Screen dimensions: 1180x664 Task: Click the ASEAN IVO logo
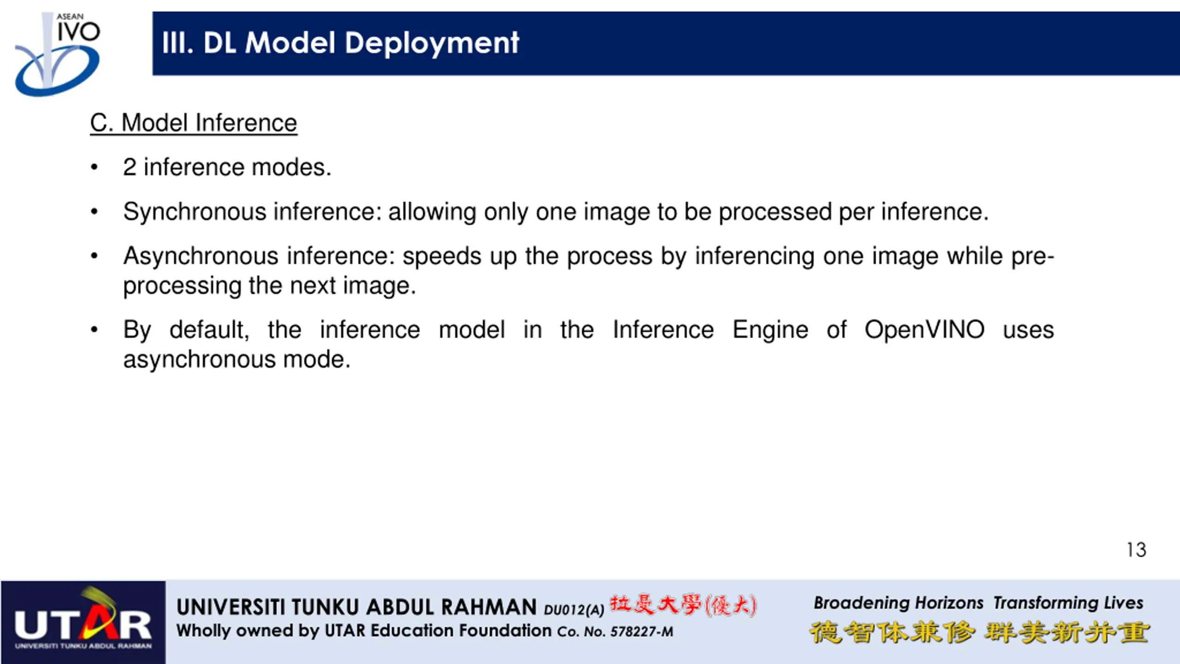(58, 54)
